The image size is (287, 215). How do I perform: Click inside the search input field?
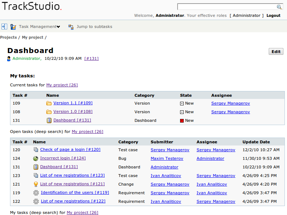[x=227, y=7]
